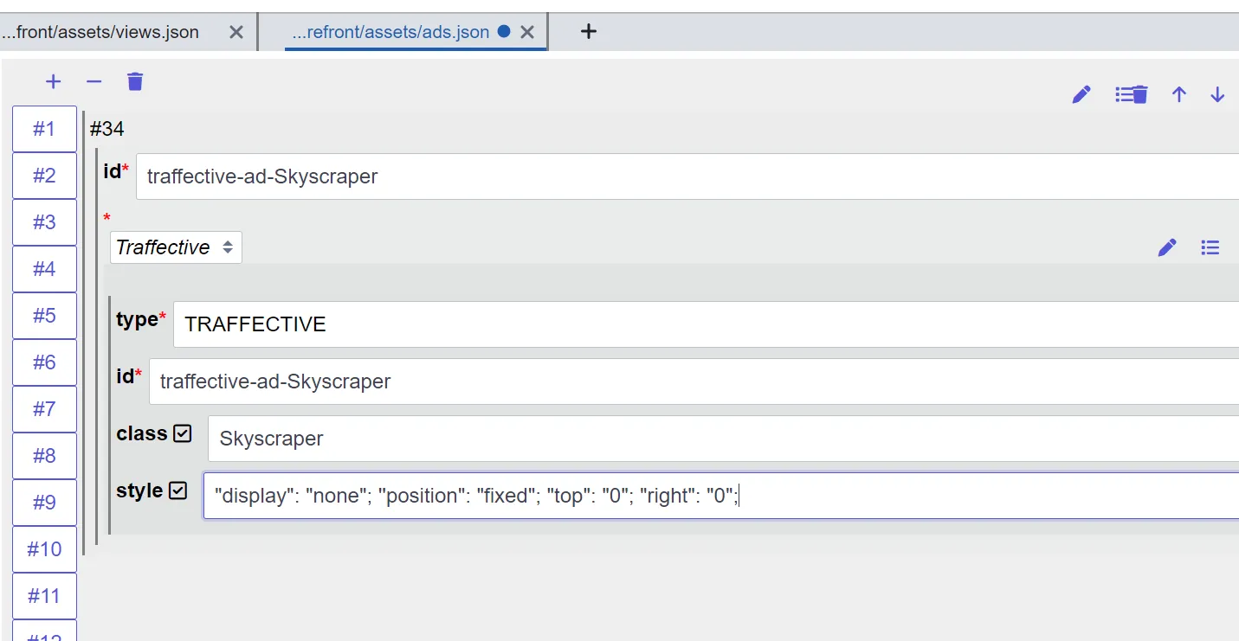
Task: Select array item #10
Action: pos(44,549)
